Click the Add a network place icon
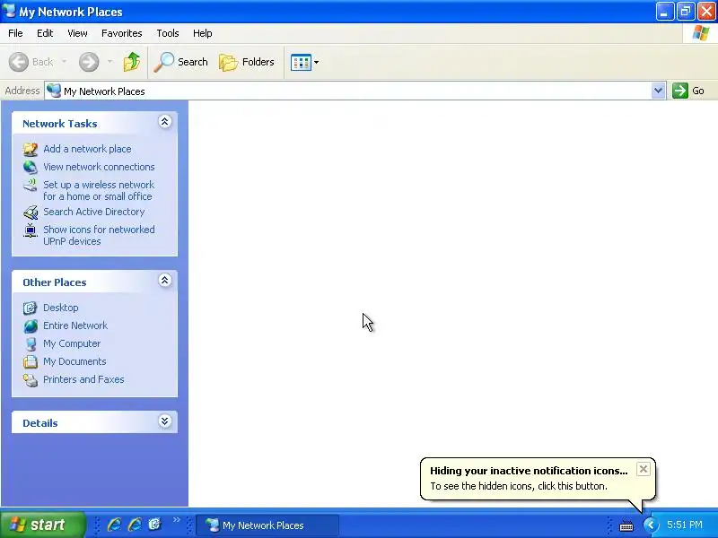Screen dimensions: 718x538 coord(31,149)
